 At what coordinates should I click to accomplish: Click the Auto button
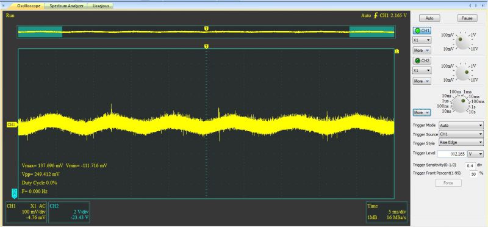pyautogui.click(x=429, y=18)
